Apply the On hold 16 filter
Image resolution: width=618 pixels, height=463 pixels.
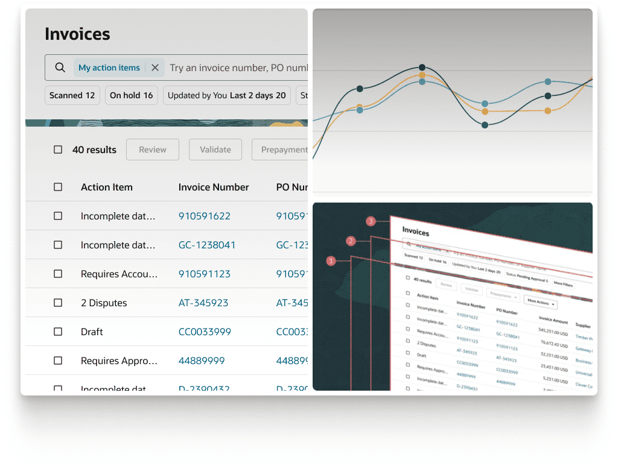(x=131, y=95)
